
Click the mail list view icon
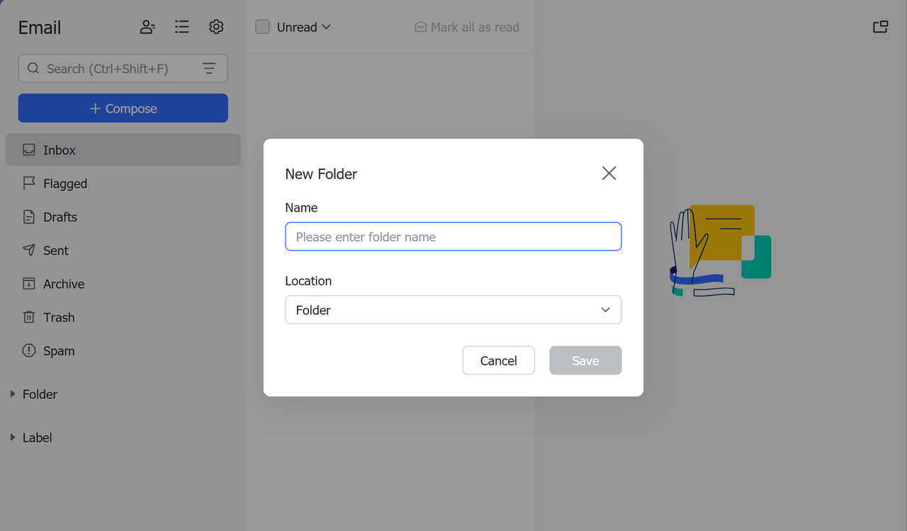pos(181,26)
